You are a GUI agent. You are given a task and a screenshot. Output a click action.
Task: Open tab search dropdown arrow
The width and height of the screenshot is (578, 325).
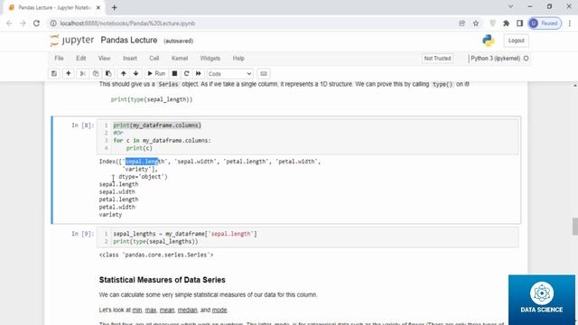point(510,6)
